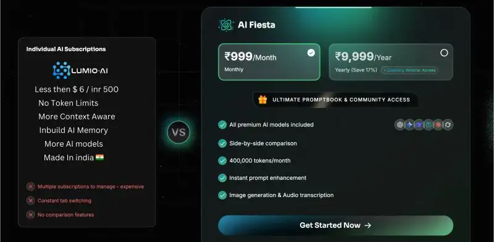Click the Gemini sparkle model icon
This screenshot has width=494, height=242.
point(409,125)
